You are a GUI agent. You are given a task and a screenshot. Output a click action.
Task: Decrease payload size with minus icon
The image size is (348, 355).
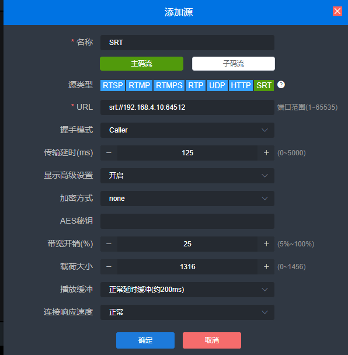coord(109,267)
